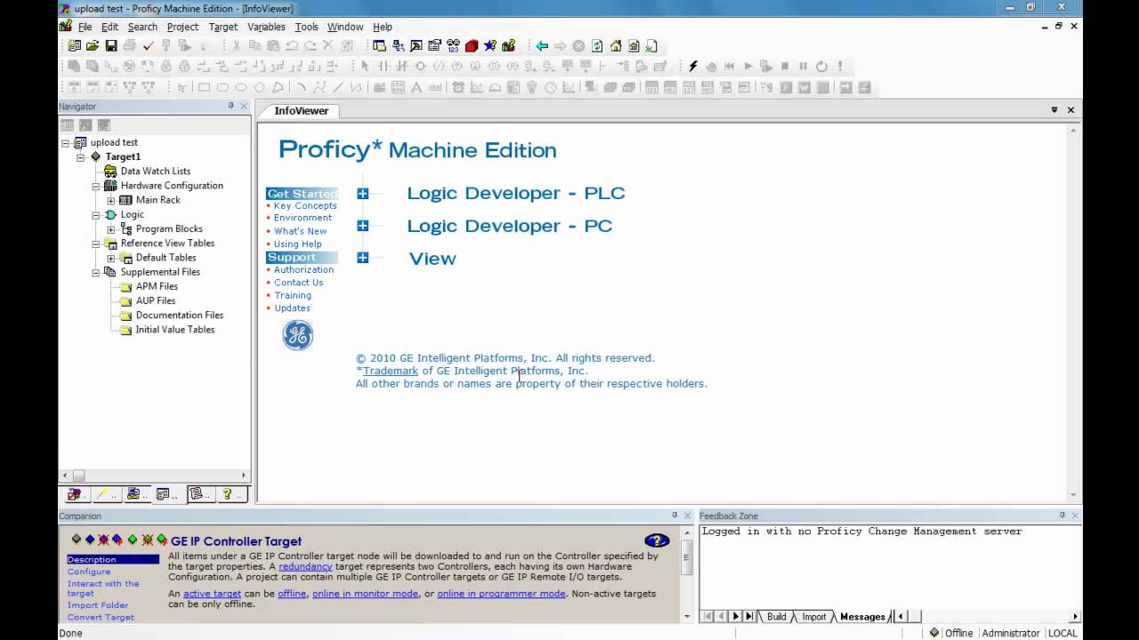This screenshot has height=640, width=1139.
Task: Open the Target menu
Action: point(222,27)
